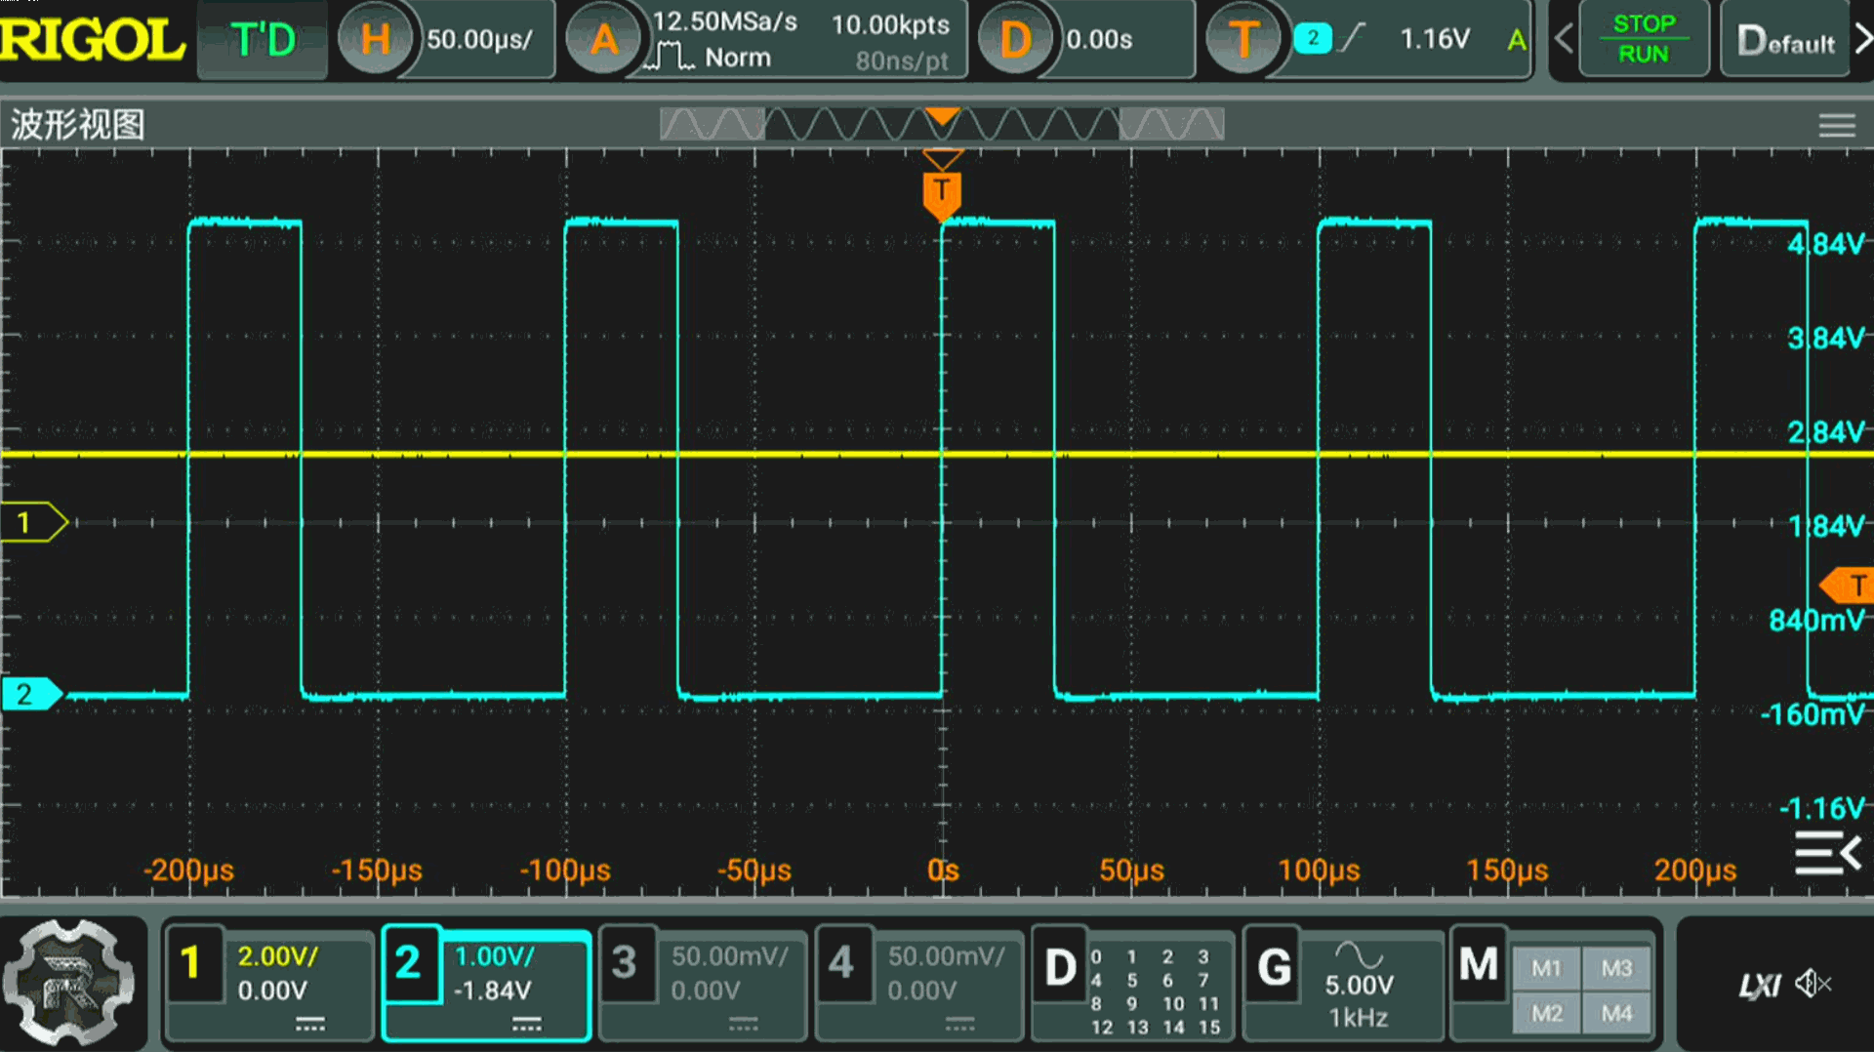
Task: Toggle channel 3 number label
Action: [626, 963]
